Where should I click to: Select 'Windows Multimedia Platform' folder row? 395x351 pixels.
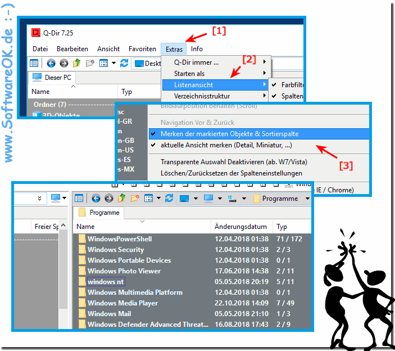[x=192, y=292]
